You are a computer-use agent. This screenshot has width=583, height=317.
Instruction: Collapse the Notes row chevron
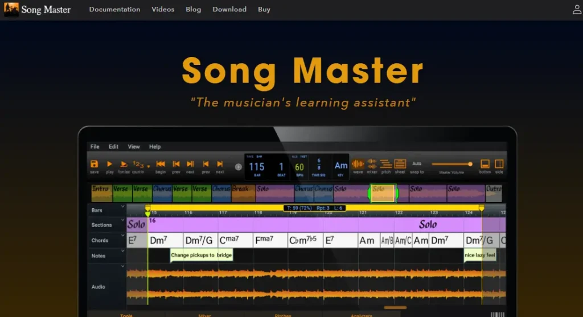[x=122, y=251]
